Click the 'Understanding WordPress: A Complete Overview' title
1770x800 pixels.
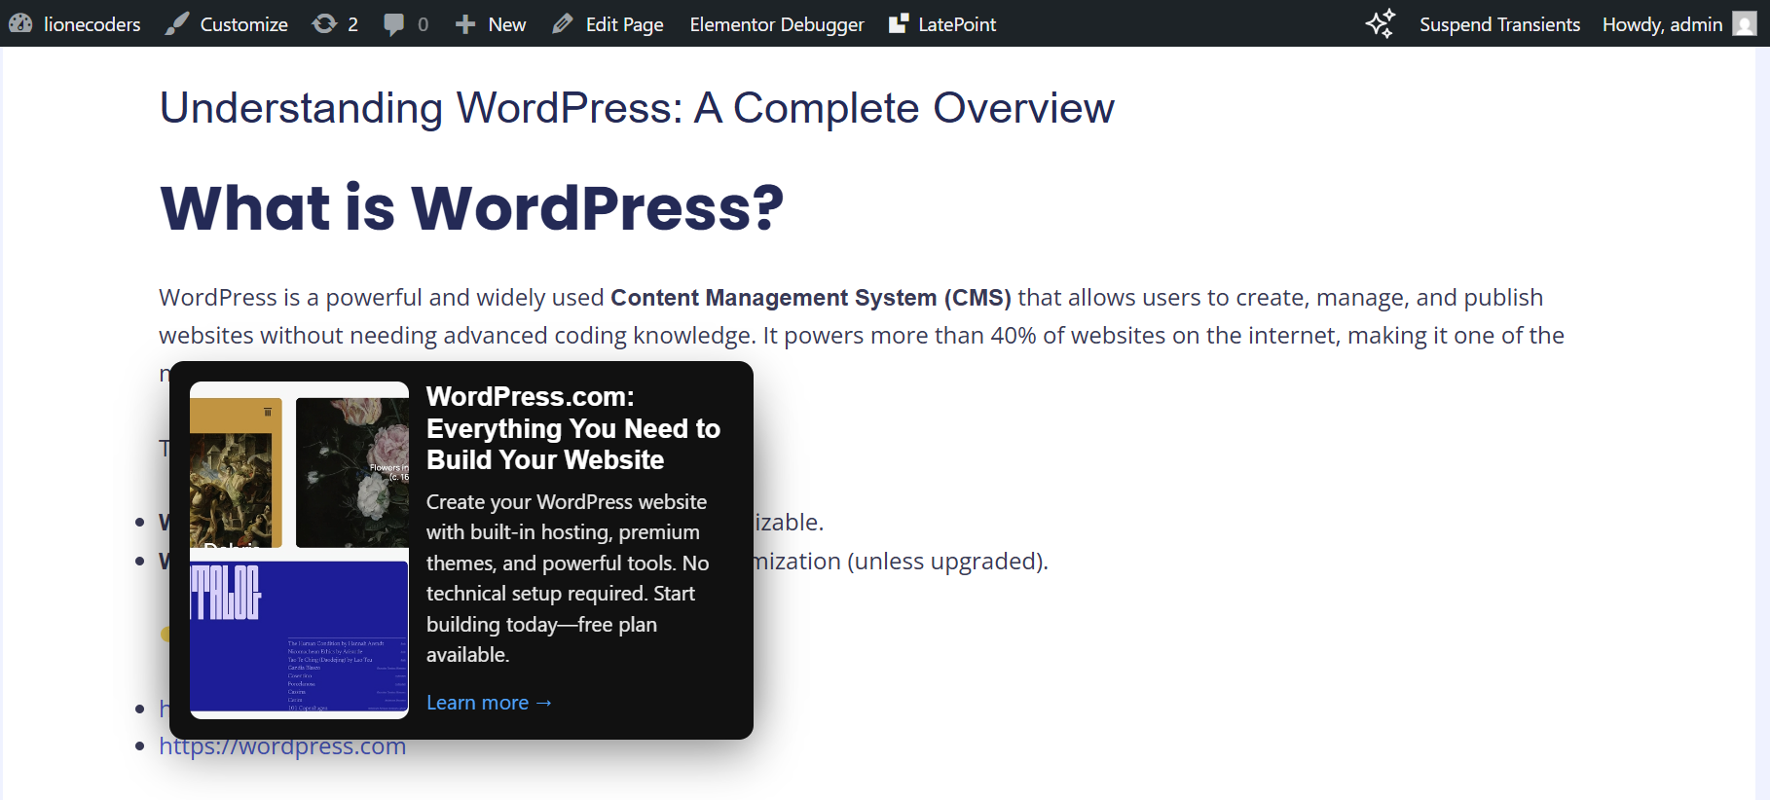click(x=637, y=108)
